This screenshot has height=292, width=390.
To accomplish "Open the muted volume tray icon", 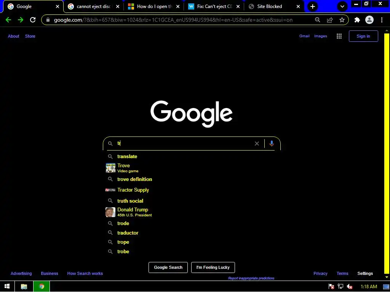I will point(350,287).
